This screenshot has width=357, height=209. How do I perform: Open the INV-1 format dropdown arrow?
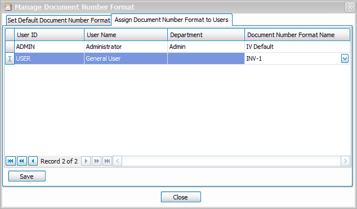[x=345, y=58]
